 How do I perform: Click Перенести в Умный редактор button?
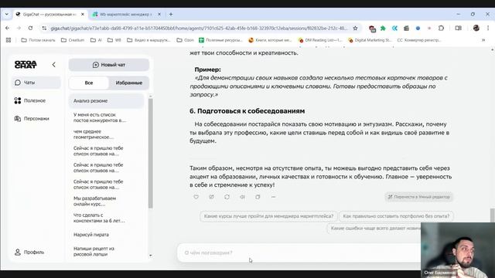coord(419,197)
